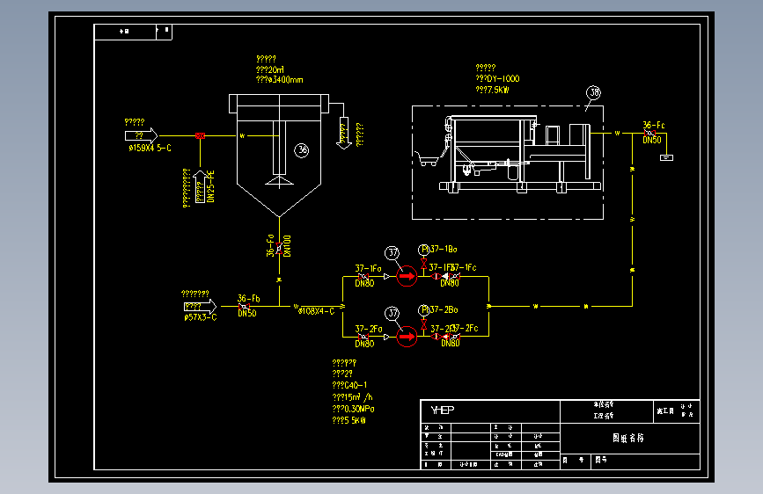Click the DN50 text under 36-Fb

(x=247, y=314)
